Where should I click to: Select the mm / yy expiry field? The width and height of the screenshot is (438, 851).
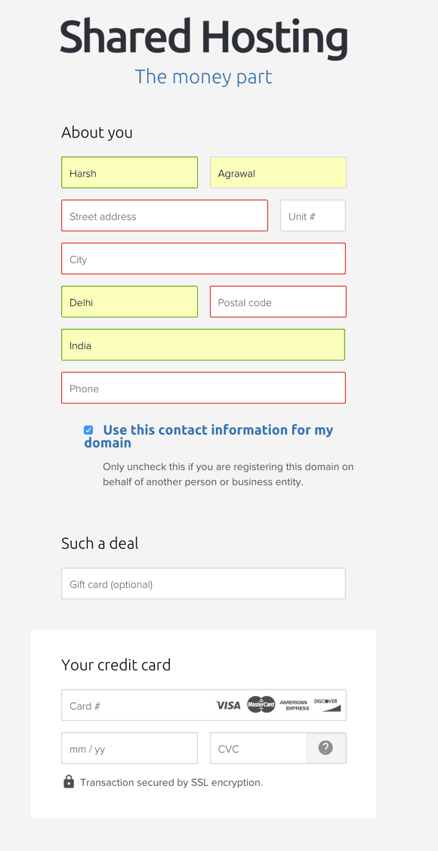130,748
